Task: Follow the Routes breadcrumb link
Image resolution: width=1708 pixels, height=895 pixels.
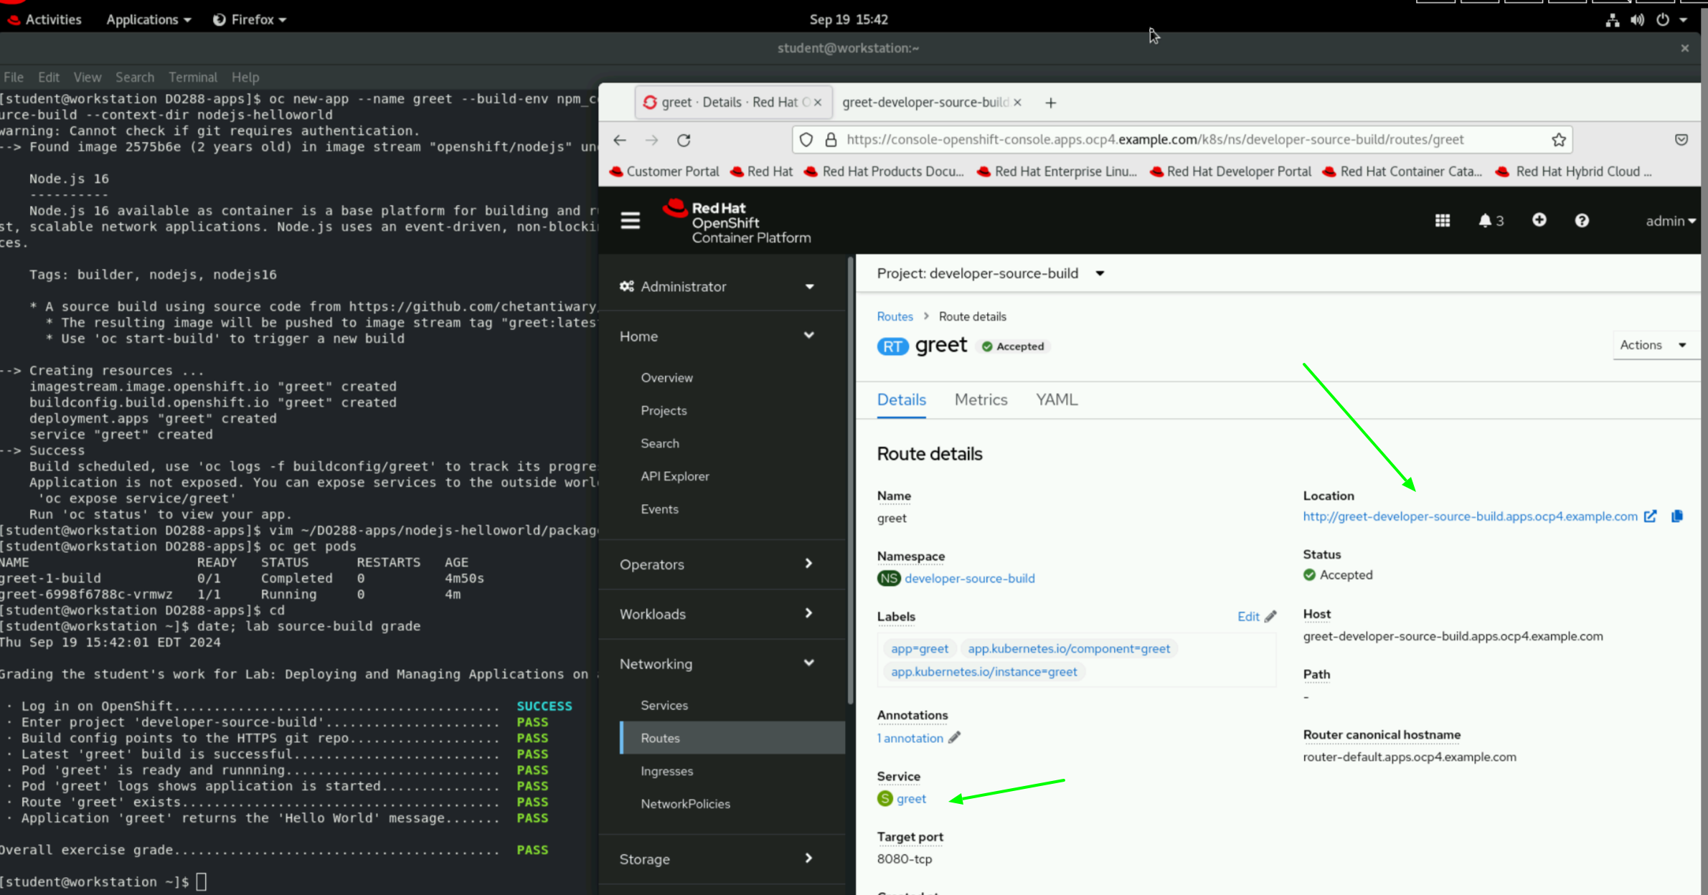Action: point(894,316)
